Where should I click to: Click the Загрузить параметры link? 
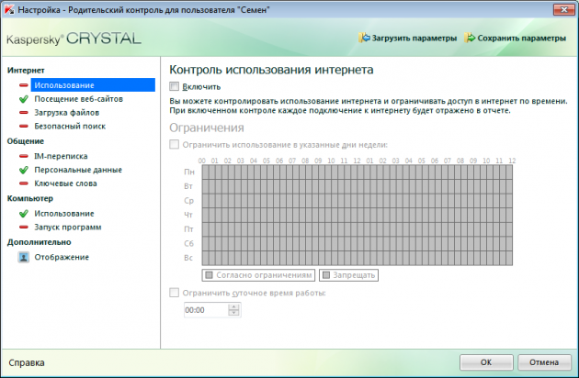[x=414, y=38]
